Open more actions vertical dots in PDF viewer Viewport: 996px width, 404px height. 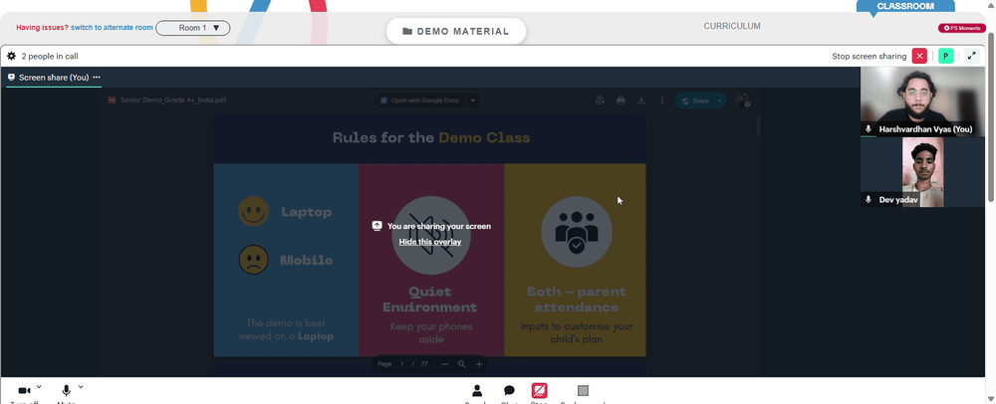tap(662, 101)
